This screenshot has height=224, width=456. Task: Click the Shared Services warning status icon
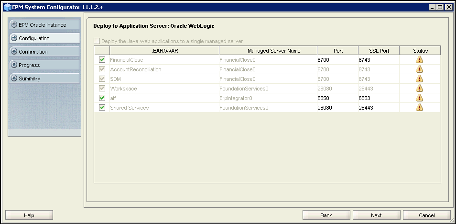(420, 108)
